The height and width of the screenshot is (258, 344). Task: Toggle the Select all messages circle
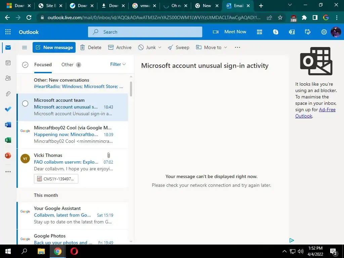(x=25, y=65)
